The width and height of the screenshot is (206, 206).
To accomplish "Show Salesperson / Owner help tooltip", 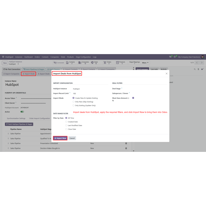I will point(129,93).
